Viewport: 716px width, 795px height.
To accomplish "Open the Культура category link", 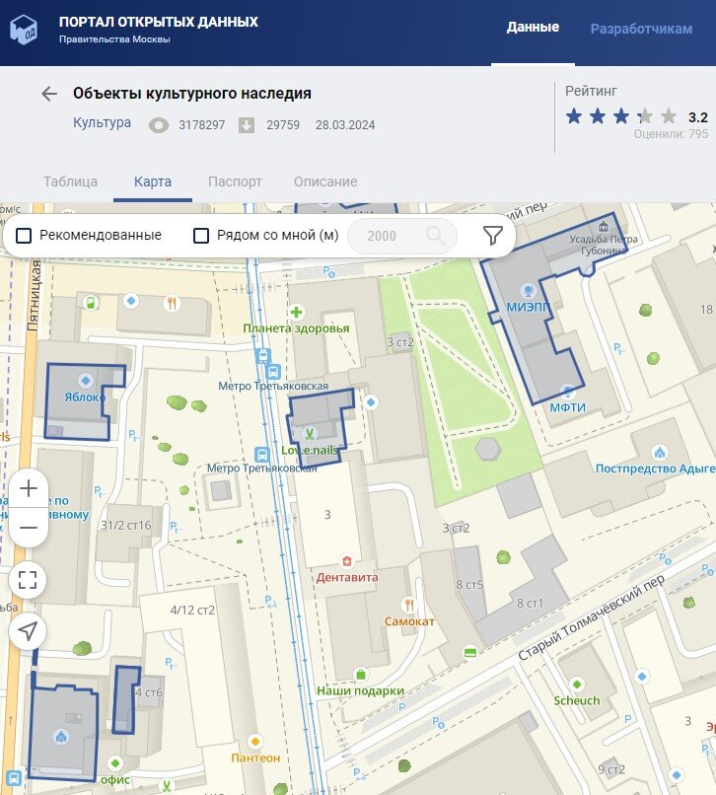I will (102, 123).
